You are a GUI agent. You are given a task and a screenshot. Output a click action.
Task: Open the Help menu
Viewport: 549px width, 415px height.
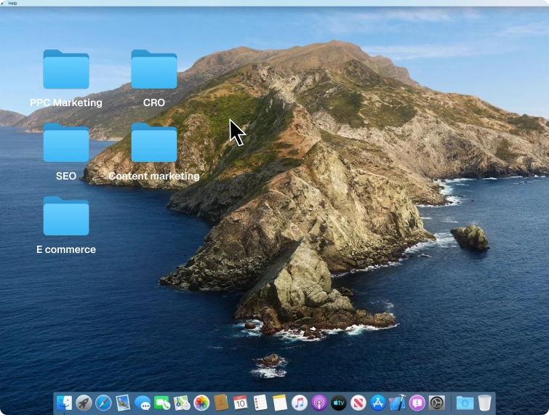tap(12, 3)
